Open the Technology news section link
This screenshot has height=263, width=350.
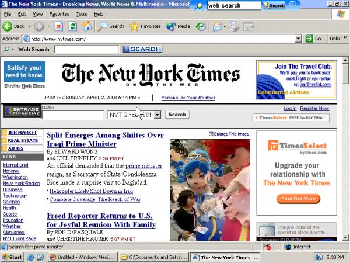(x=15, y=196)
